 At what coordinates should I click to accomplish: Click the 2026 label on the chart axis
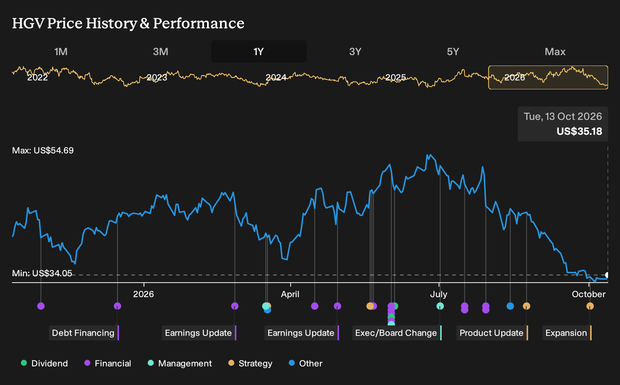click(x=144, y=294)
